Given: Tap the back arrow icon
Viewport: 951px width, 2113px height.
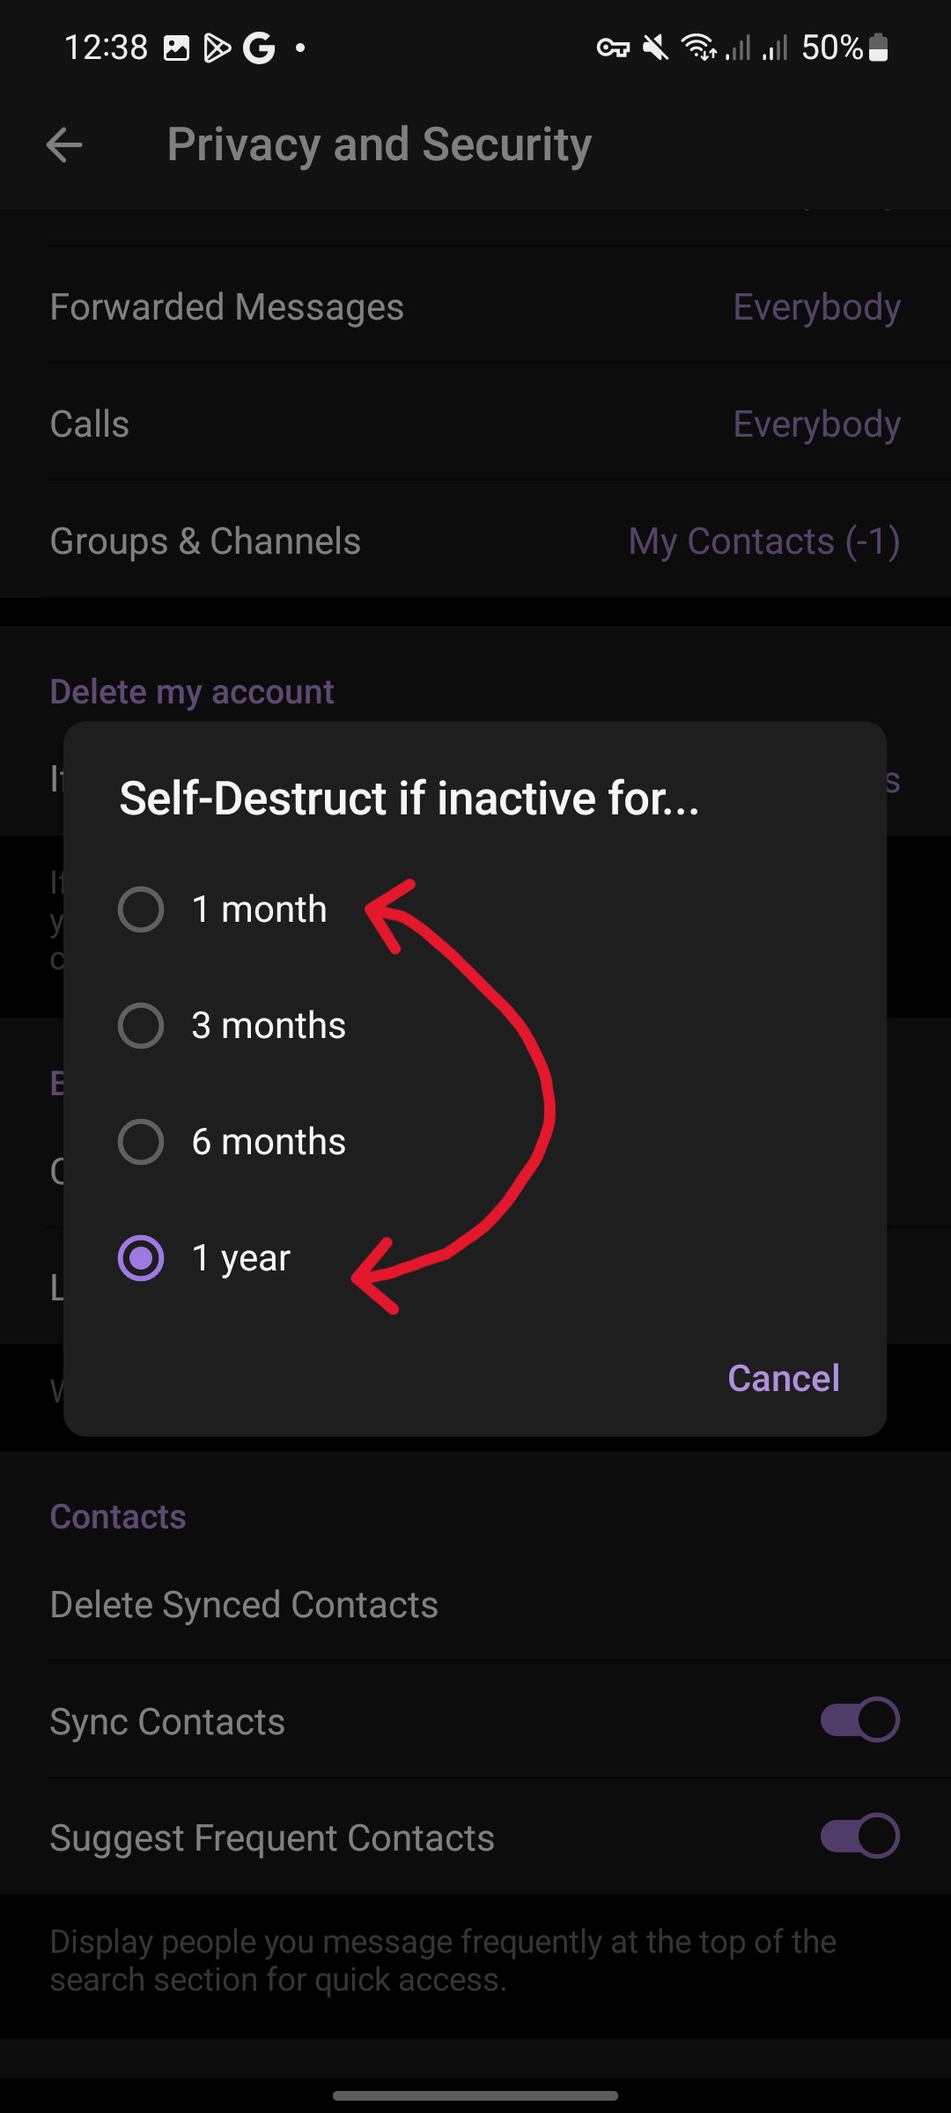Looking at the screenshot, I should [64, 145].
